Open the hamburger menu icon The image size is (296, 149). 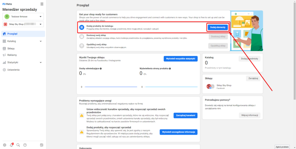(42, 4)
